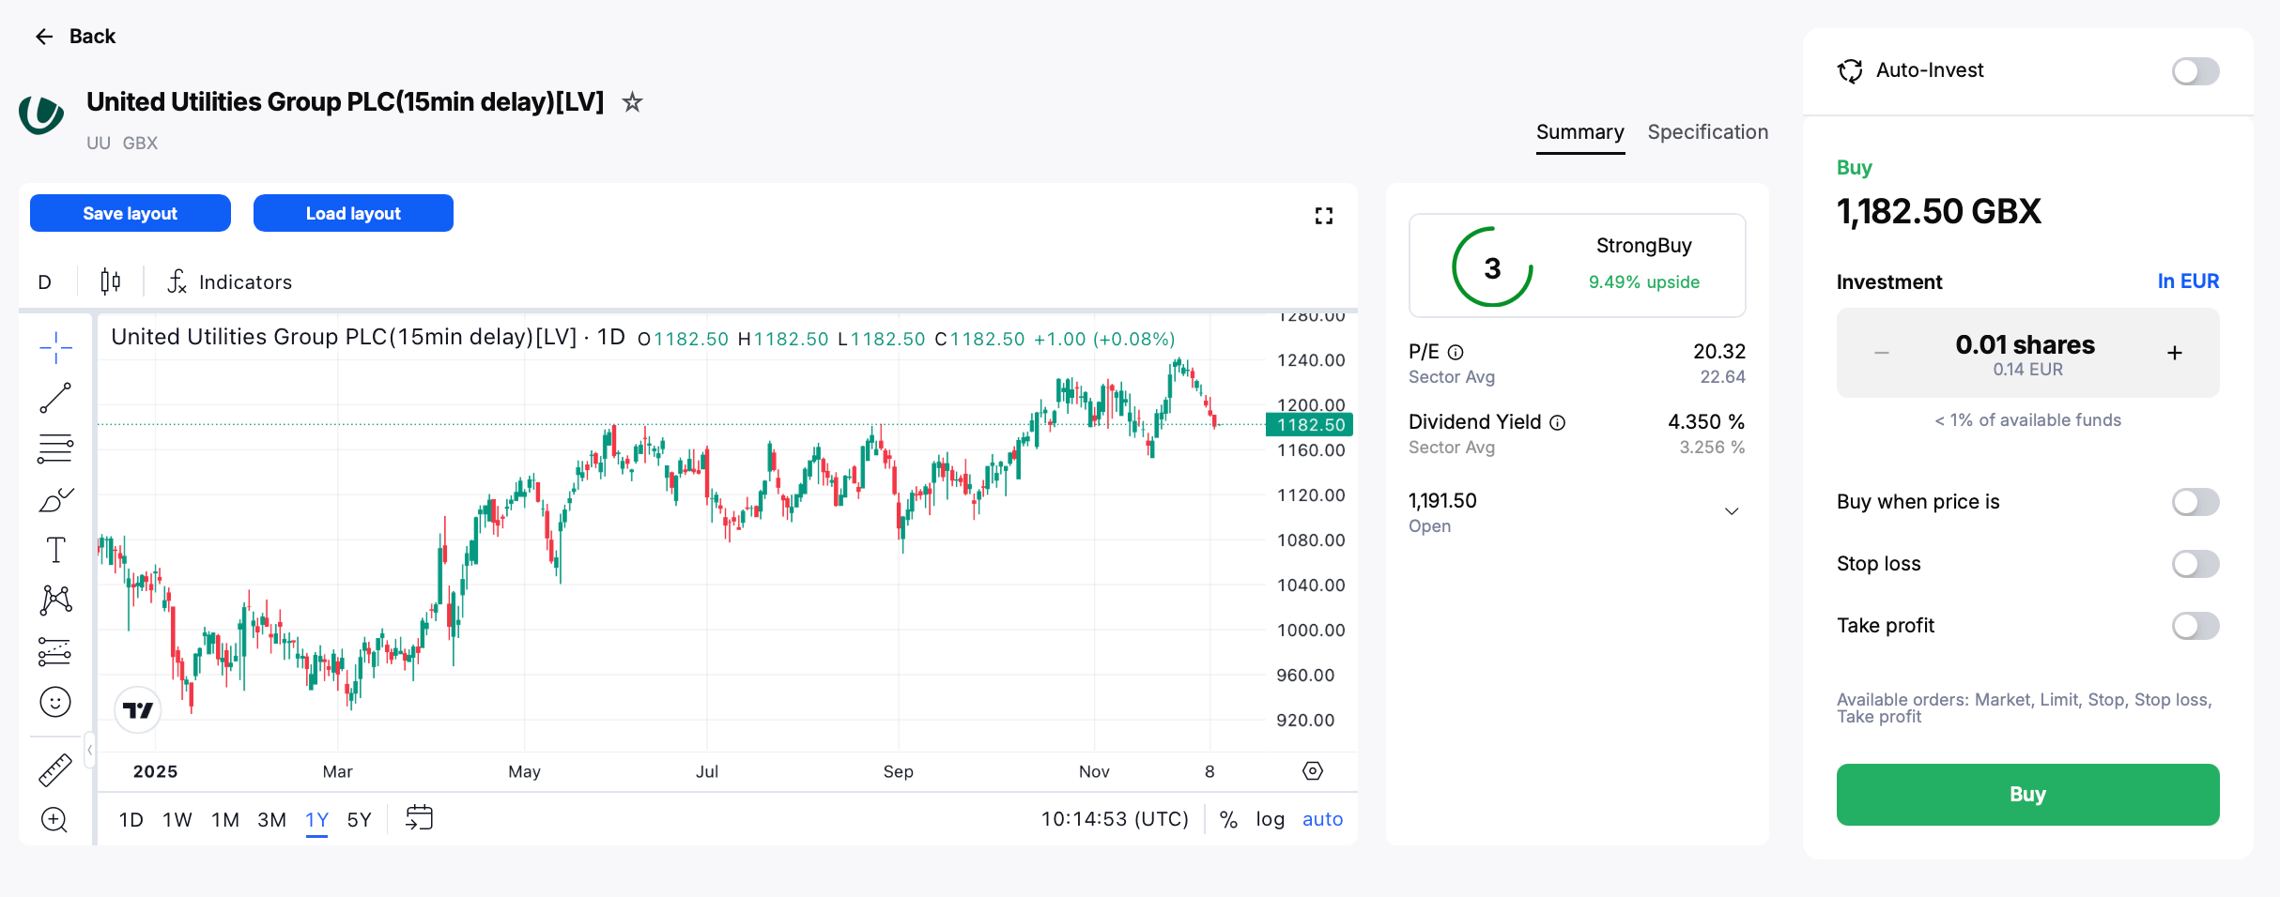Open candlestick chart style selector
2280x897 pixels.
(x=111, y=281)
